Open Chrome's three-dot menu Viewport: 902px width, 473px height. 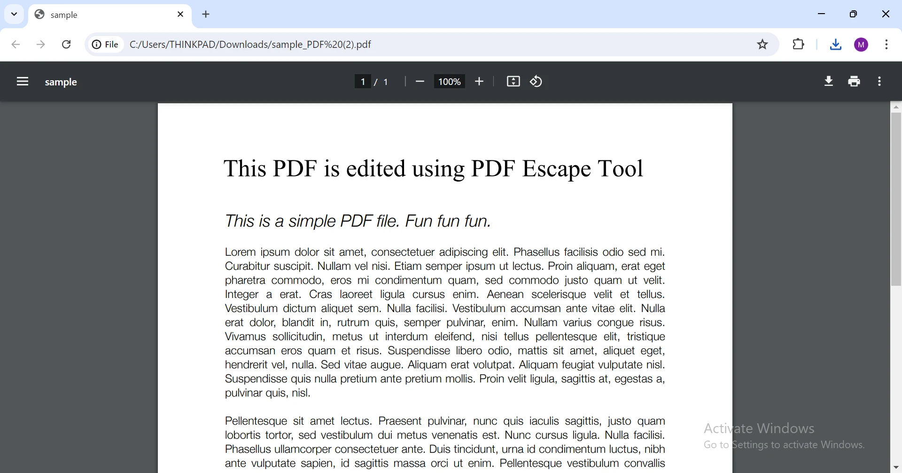tap(887, 45)
